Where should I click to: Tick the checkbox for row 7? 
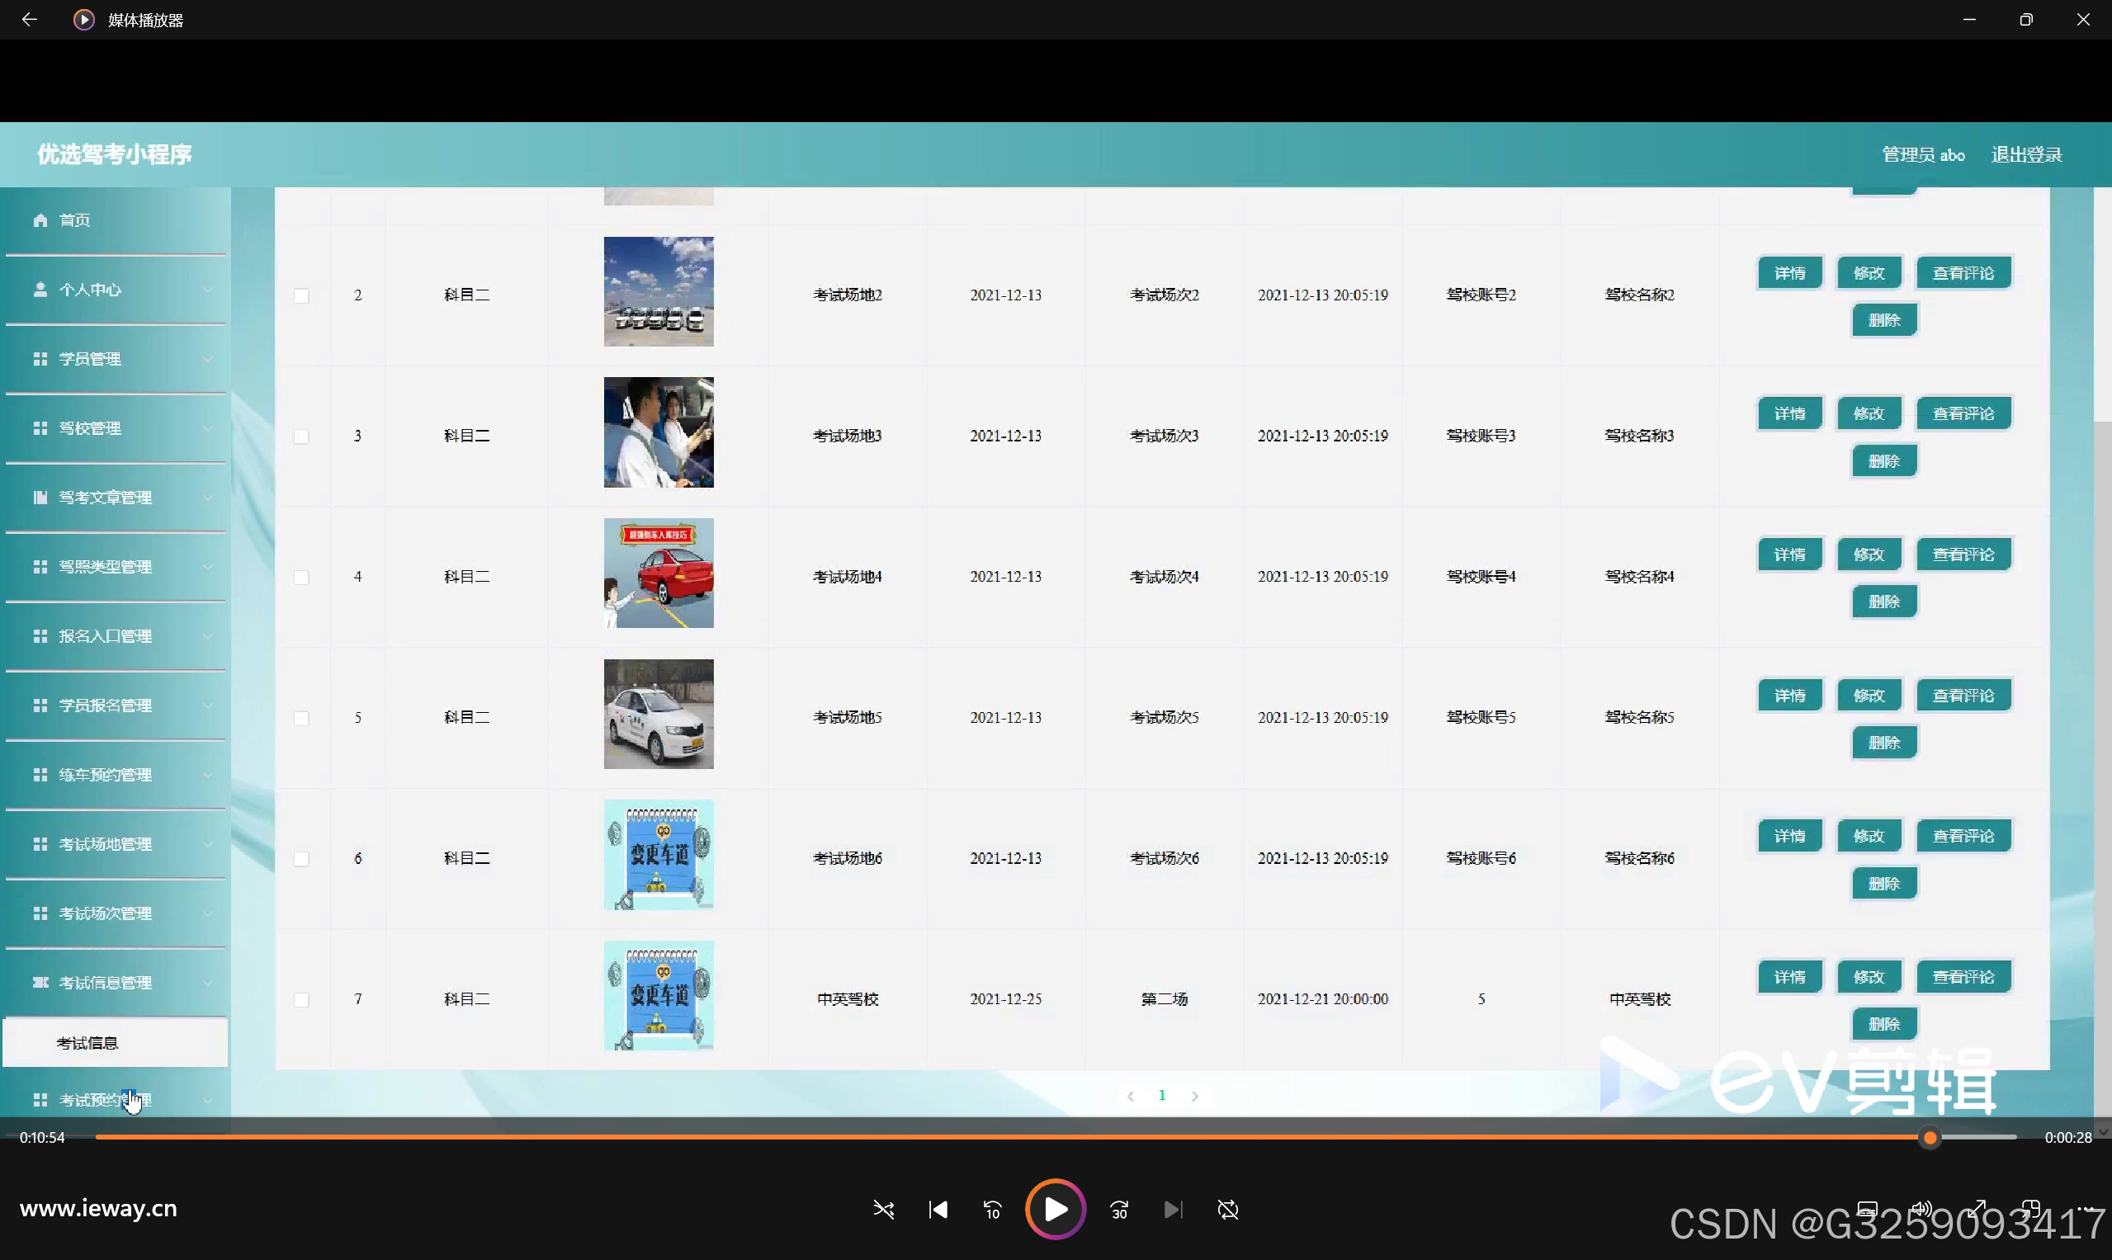pyautogui.click(x=301, y=1000)
